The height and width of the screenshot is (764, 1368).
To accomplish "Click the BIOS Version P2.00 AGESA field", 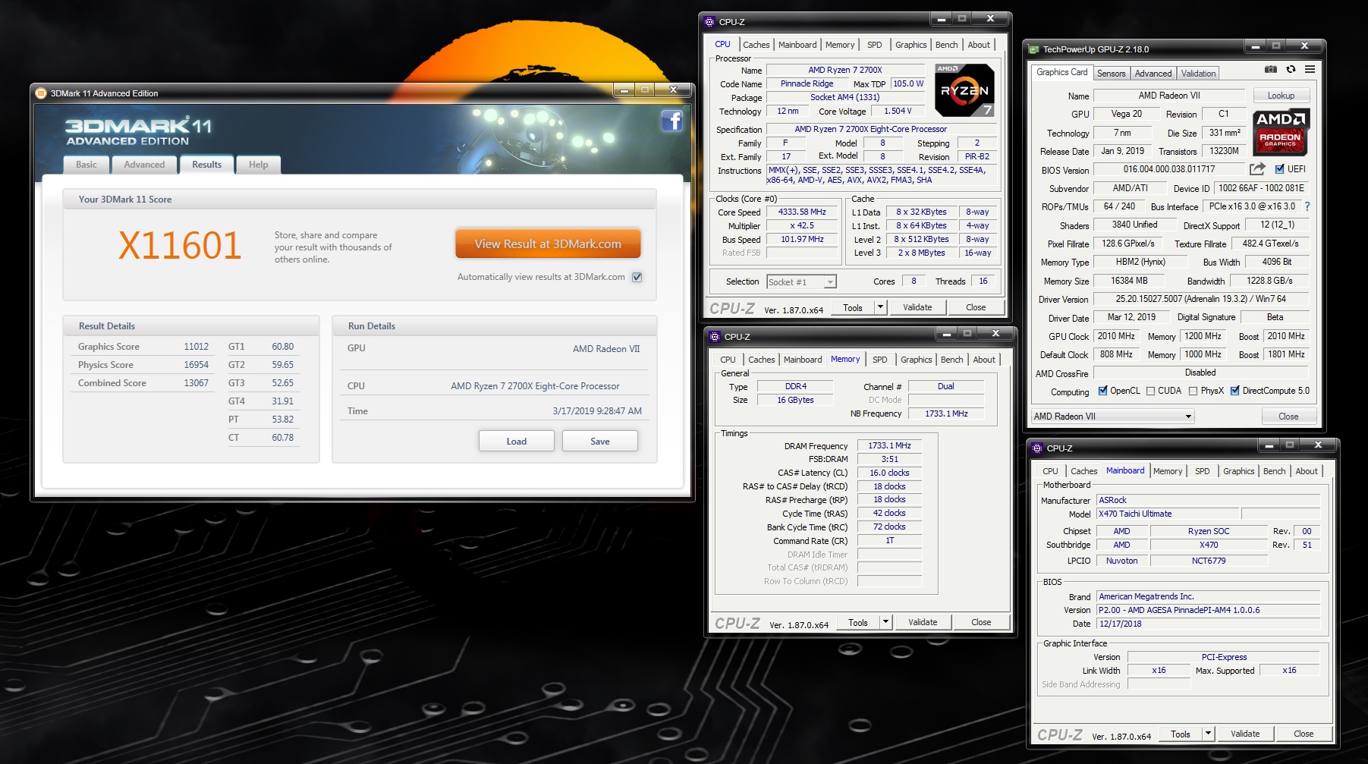I will point(1208,611).
